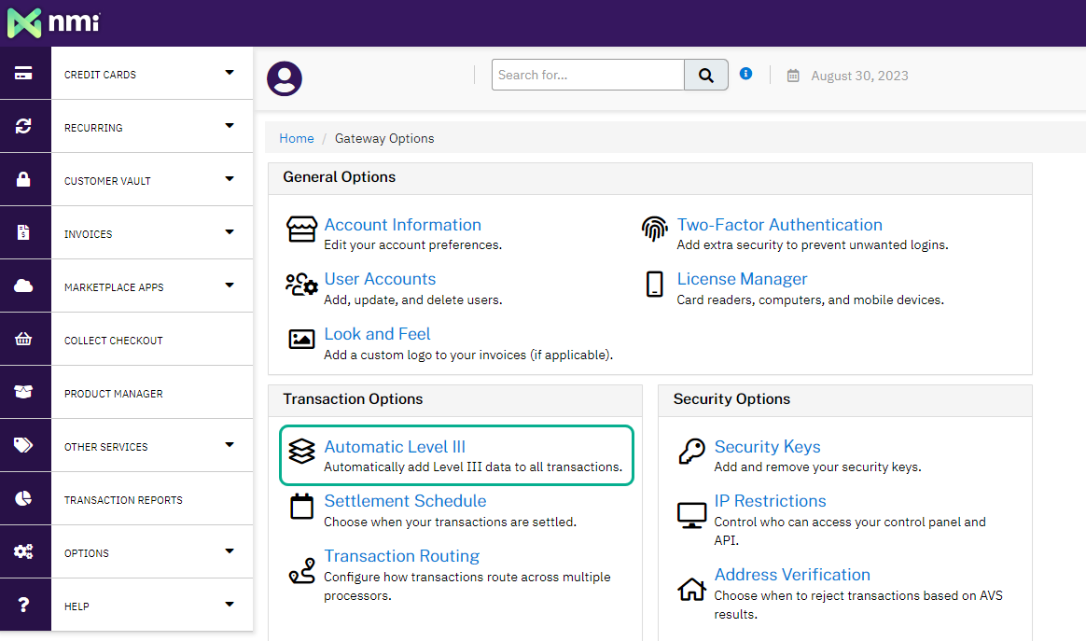Click the Two-Factor Authentication fingerprint icon
Image resolution: width=1086 pixels, height=641 pixels.
pyautogui.click(x=655, y=229)
